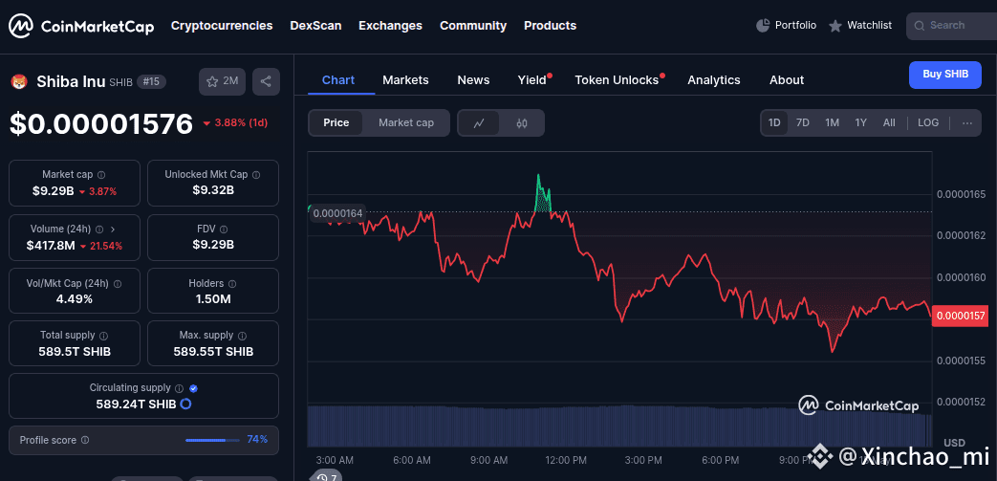Click the history clock icon below chart

click(x=322, y=477)
